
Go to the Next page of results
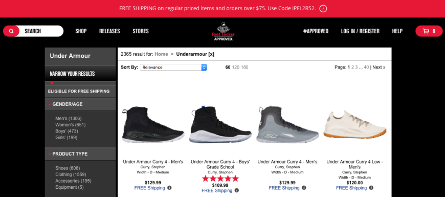[x=379, y=67]
